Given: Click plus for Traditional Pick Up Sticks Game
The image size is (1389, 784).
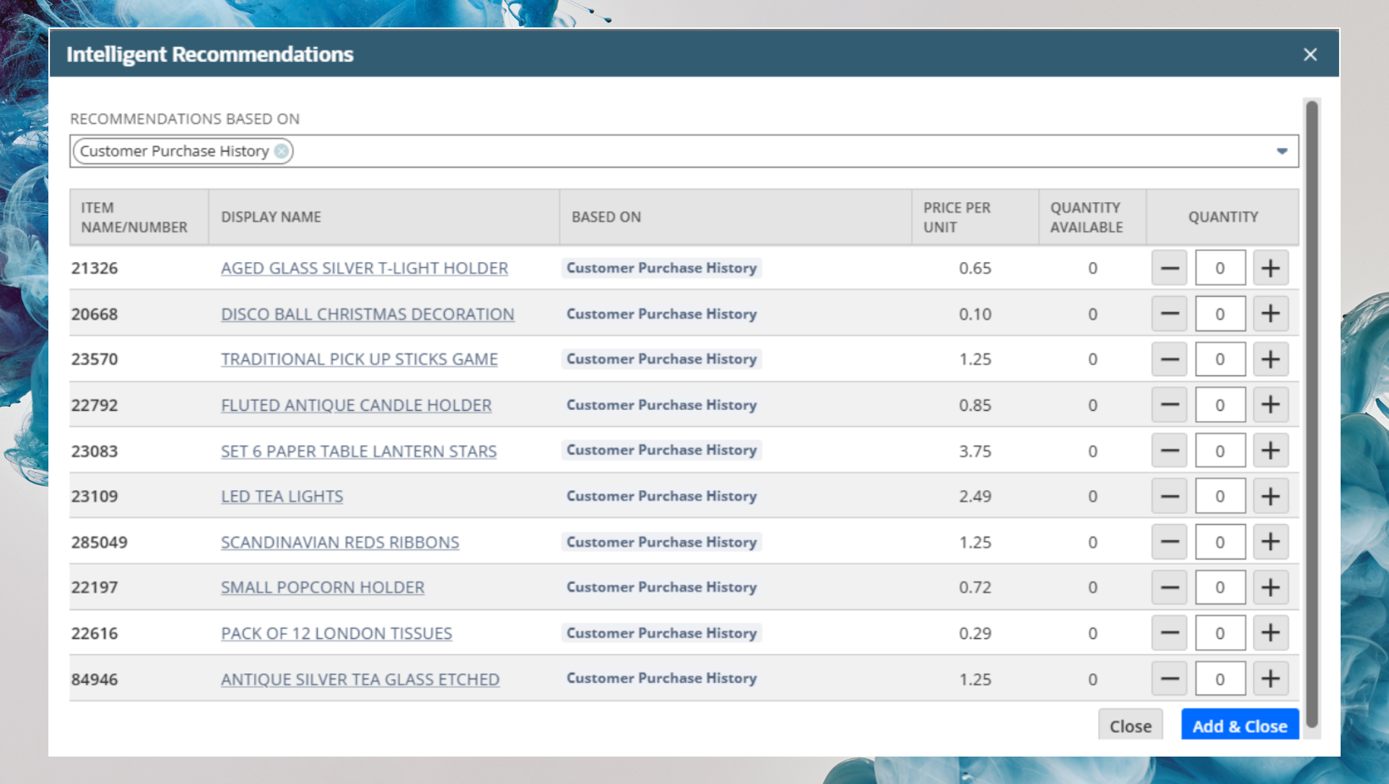Looking at the screenshot, I should (x=1271, y=359).
